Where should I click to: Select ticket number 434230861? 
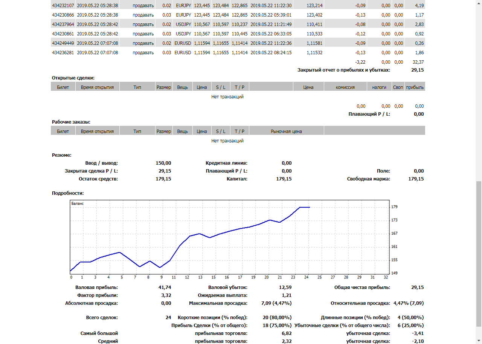(63, 34)
